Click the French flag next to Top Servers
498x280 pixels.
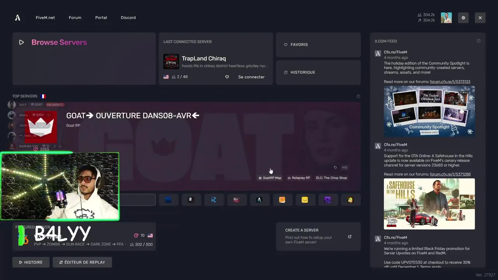43,96
